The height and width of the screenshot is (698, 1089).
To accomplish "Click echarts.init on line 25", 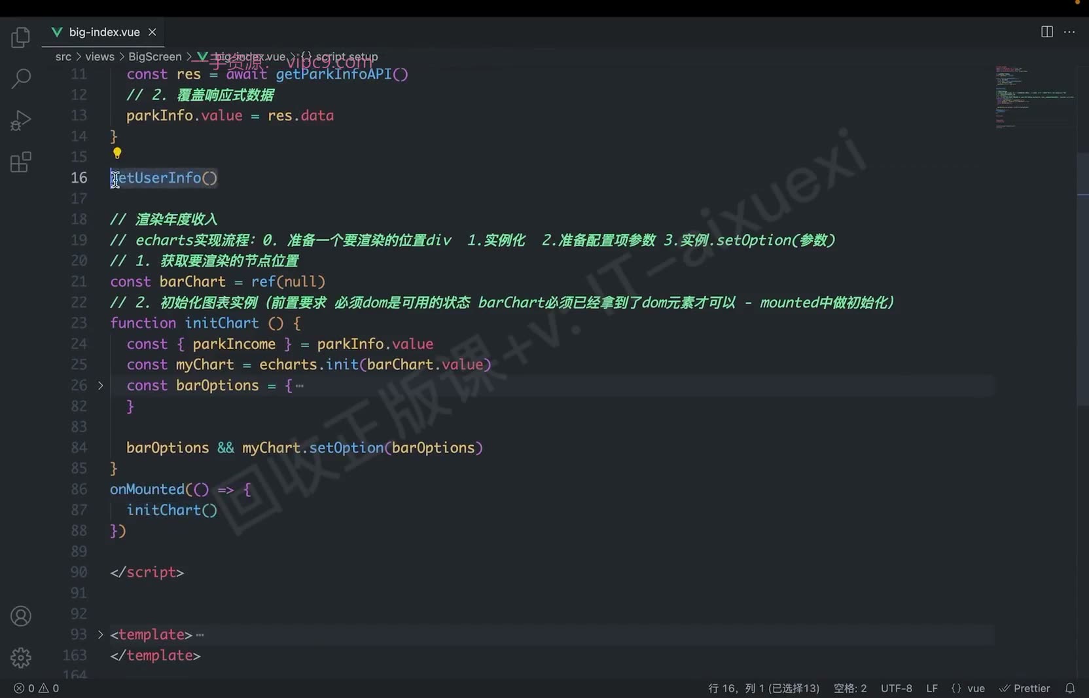I will [x=309, y=365].
